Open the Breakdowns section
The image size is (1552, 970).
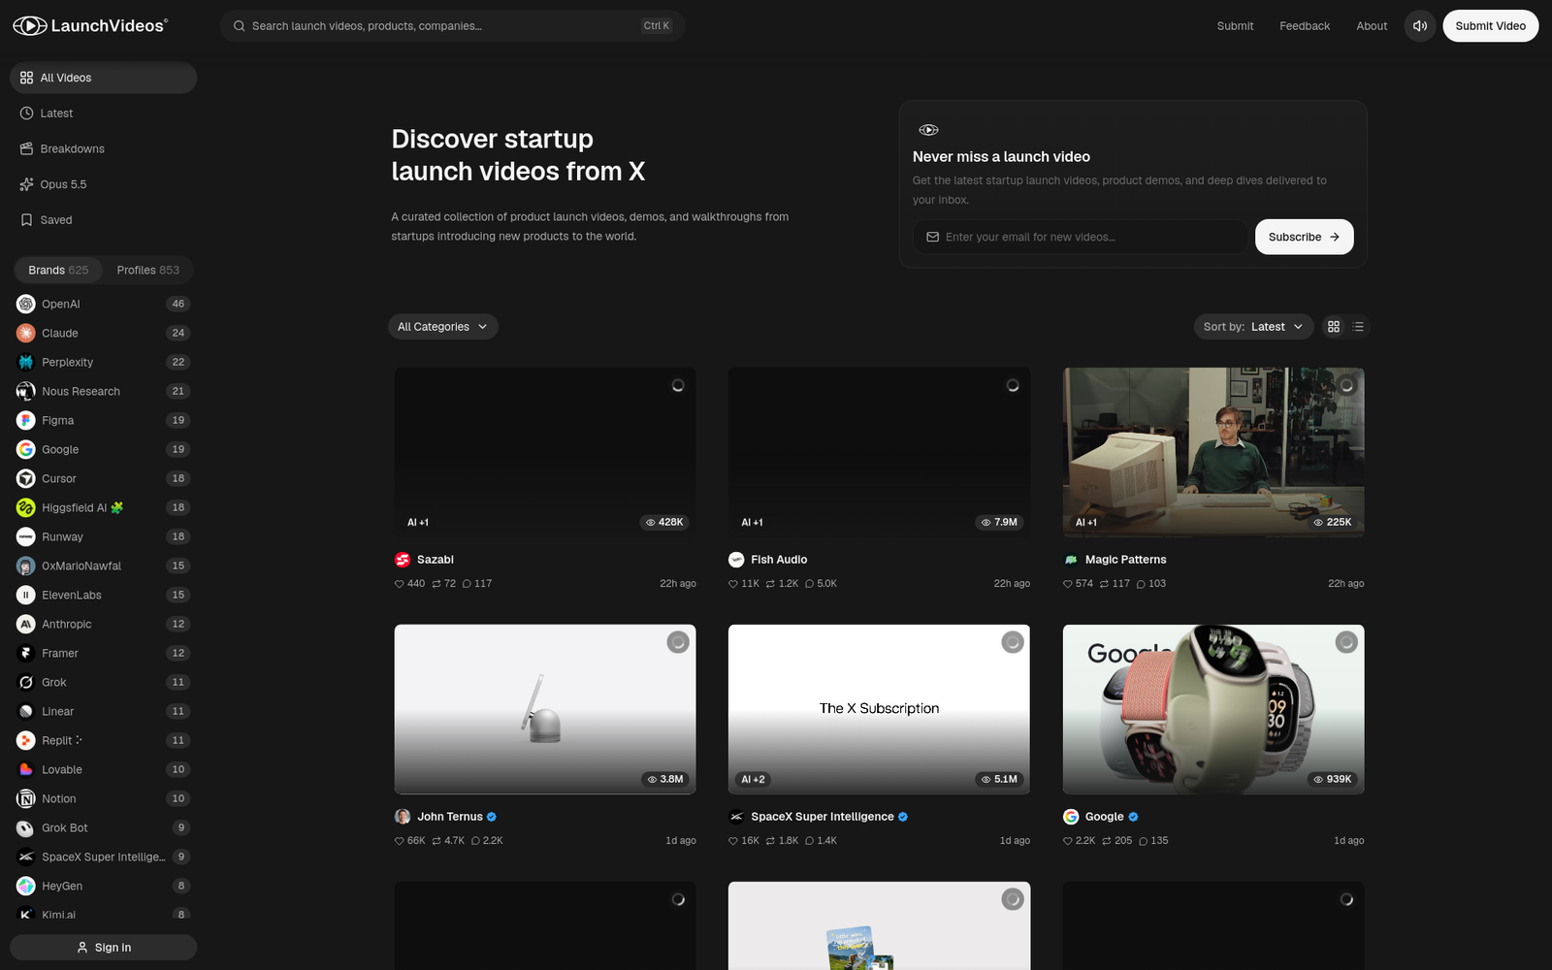(x=103, y=148)
